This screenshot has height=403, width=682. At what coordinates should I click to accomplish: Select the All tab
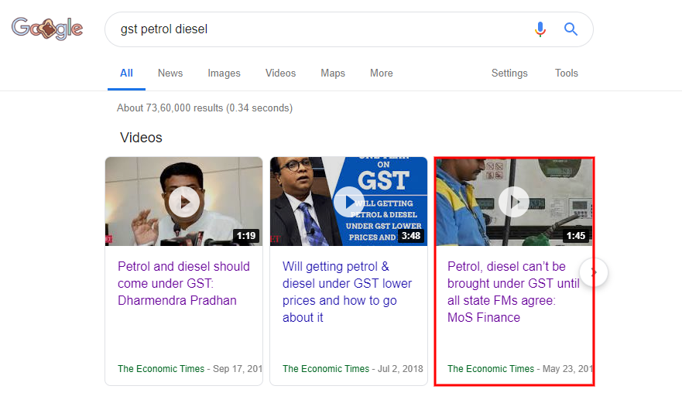[127, 73]
